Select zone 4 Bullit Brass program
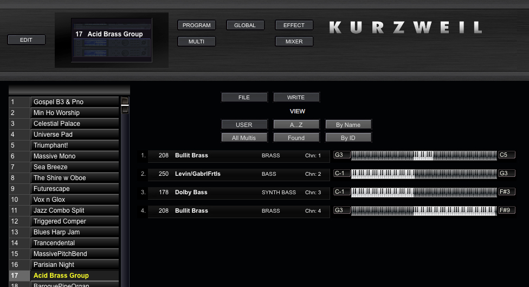Screen dimensions: 529x287 pos(238,211)
